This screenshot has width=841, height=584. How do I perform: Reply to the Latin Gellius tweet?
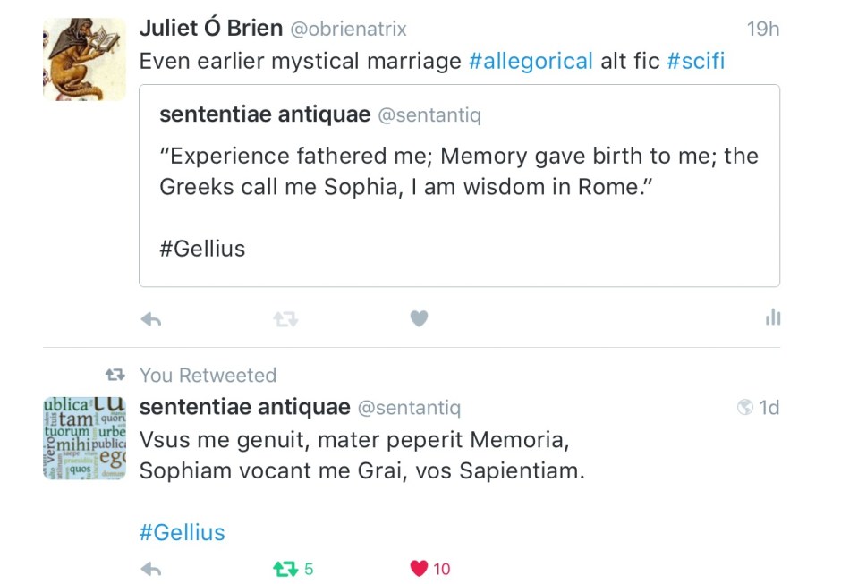(x=151, y=569)
